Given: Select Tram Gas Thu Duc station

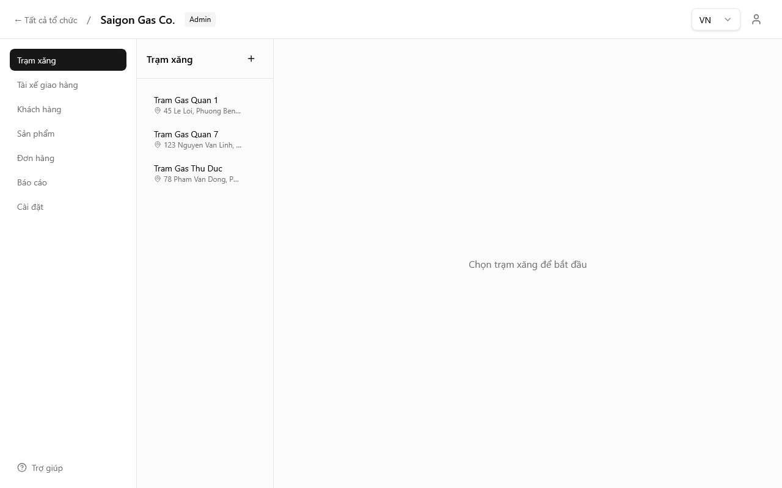Looking at the screenshot, I should click(x=188, y=168).
